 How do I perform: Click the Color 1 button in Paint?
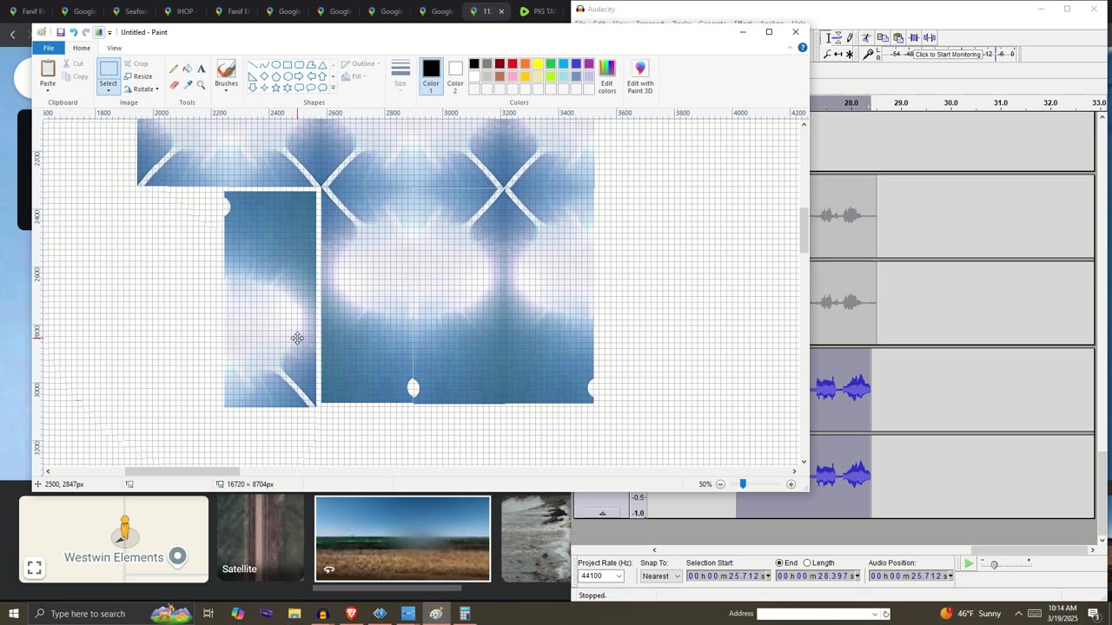(x=431, y=76)
